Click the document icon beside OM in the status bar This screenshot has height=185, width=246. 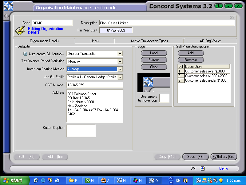tap(202, 168)
